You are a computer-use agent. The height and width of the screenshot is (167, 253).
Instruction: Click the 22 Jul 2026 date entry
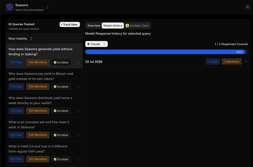click(94, 62)
